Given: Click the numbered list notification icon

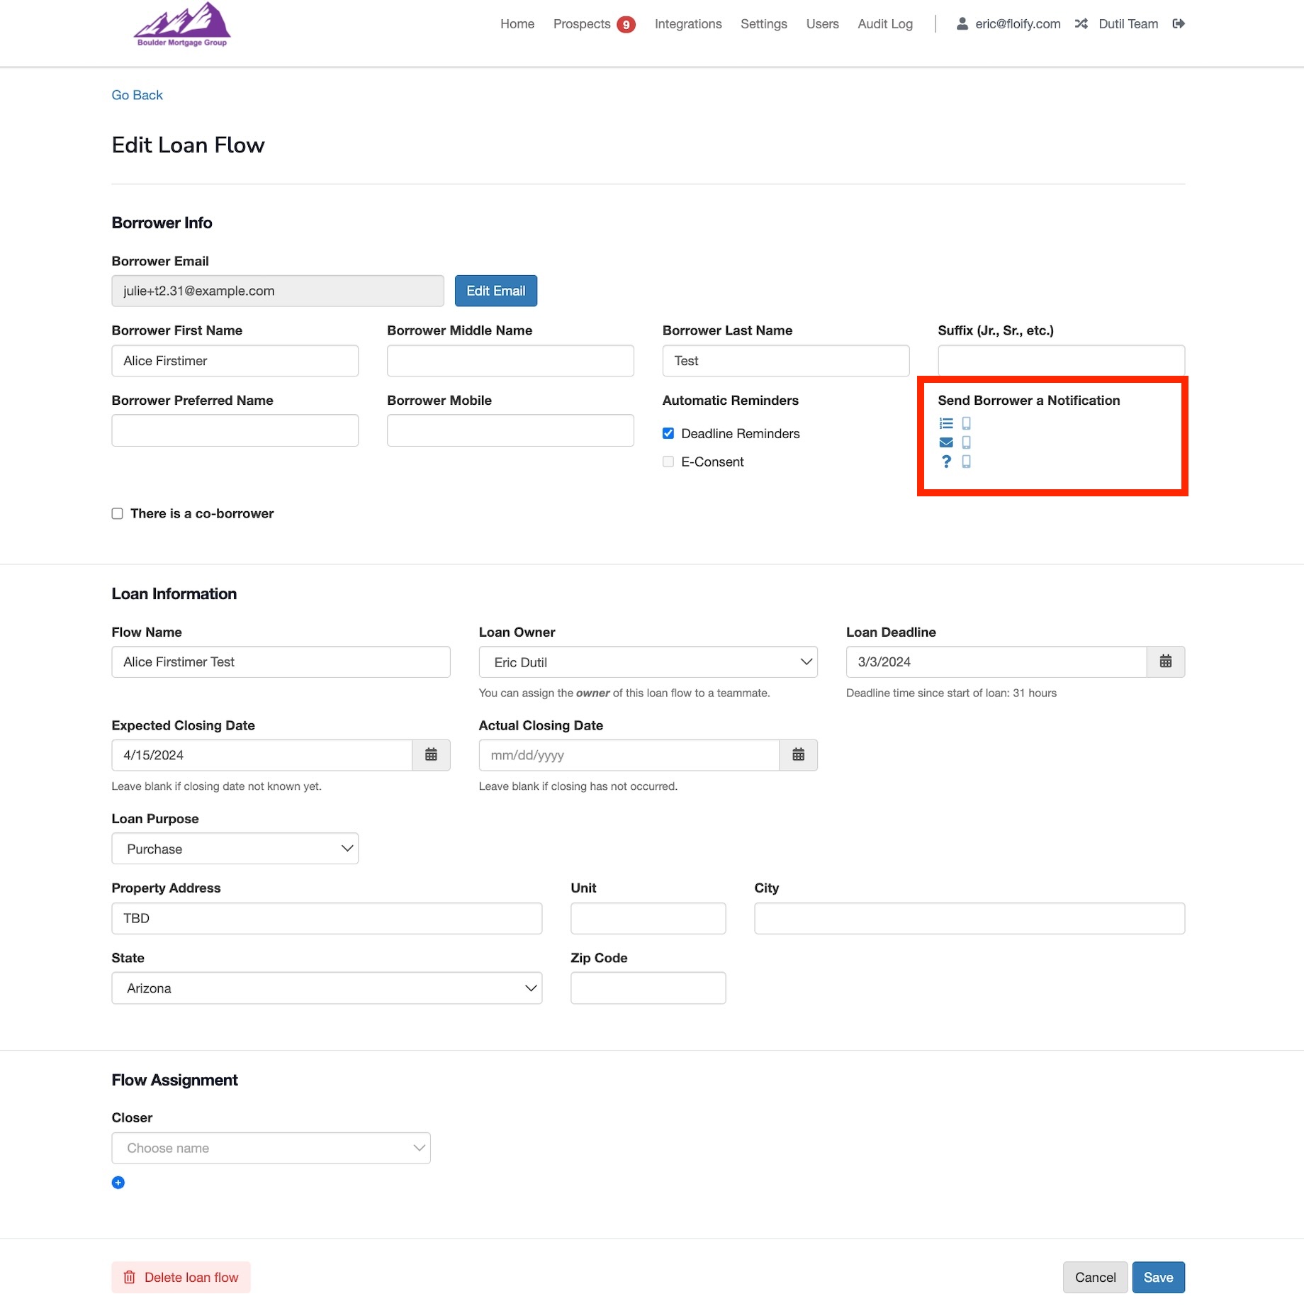Looking at the screenshot, I should [946, 423].
